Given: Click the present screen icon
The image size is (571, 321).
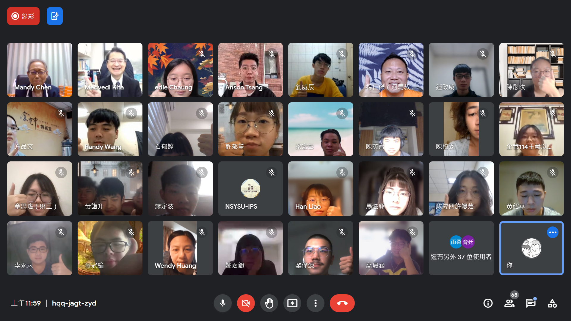Looking at the screenshot, I should click(x=292, y=303).
